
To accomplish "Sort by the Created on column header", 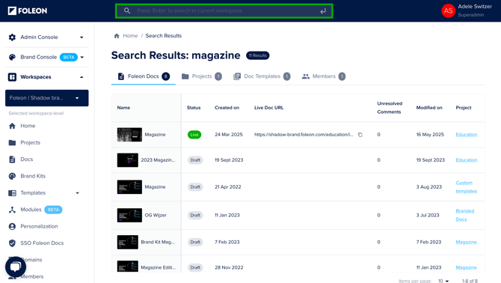I will coord(227,108).
